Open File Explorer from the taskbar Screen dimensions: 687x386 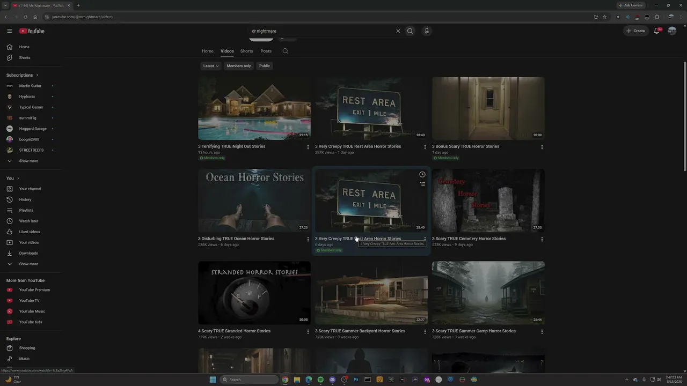click(297, 380)
